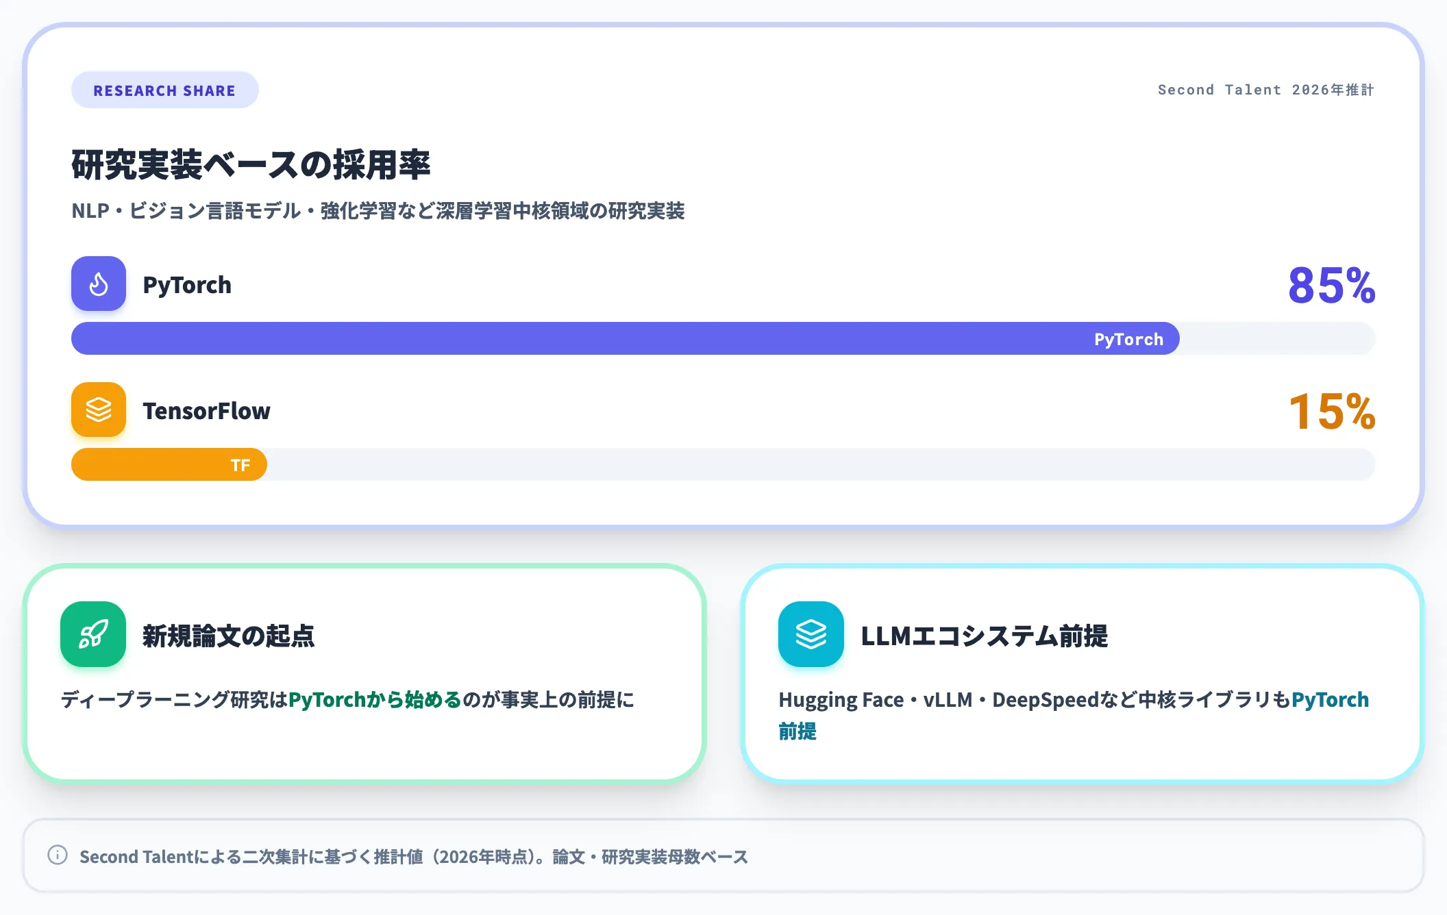
Task: Click the 85% PyTorch value
Action: pyautogui.click(x=1332, y=285)
